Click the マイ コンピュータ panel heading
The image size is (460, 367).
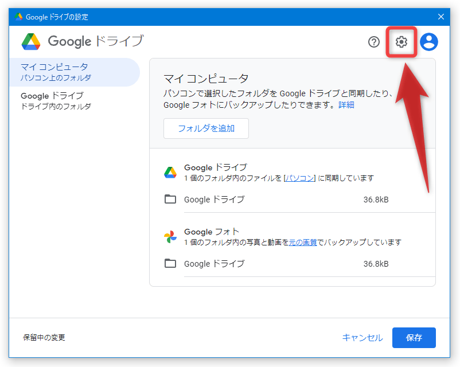click(206, 79)
